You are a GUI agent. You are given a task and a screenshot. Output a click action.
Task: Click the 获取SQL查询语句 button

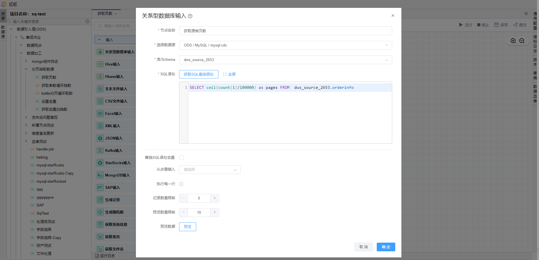pos(198,75)
